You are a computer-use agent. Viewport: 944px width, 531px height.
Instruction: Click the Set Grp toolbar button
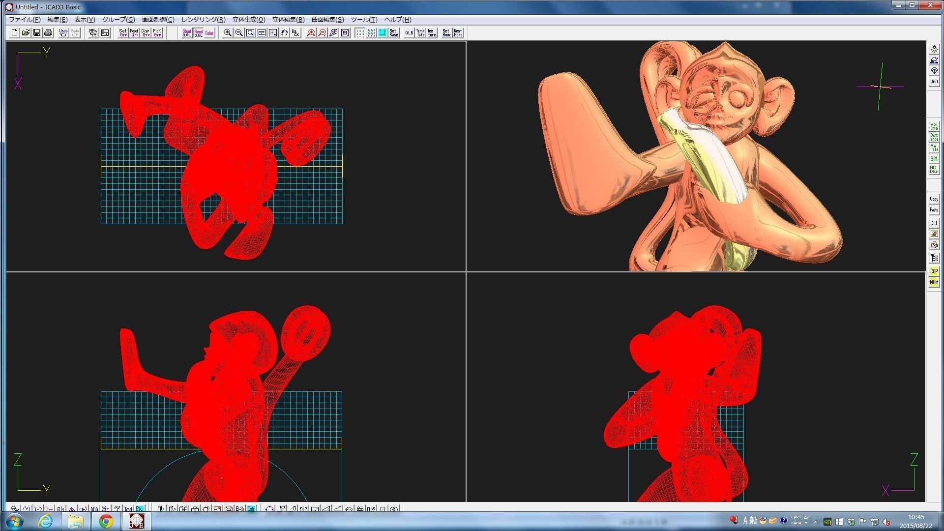pos(123,33)
